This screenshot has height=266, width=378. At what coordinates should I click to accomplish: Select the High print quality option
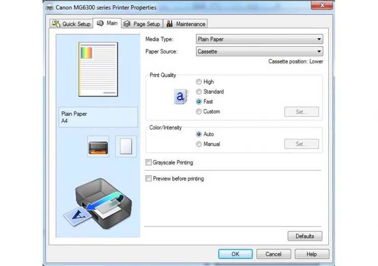click(x=199, y=82)
